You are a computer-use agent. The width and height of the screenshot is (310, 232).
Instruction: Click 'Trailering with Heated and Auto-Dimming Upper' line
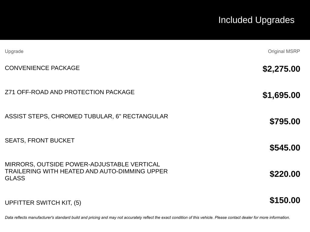(x=86, y=171)
